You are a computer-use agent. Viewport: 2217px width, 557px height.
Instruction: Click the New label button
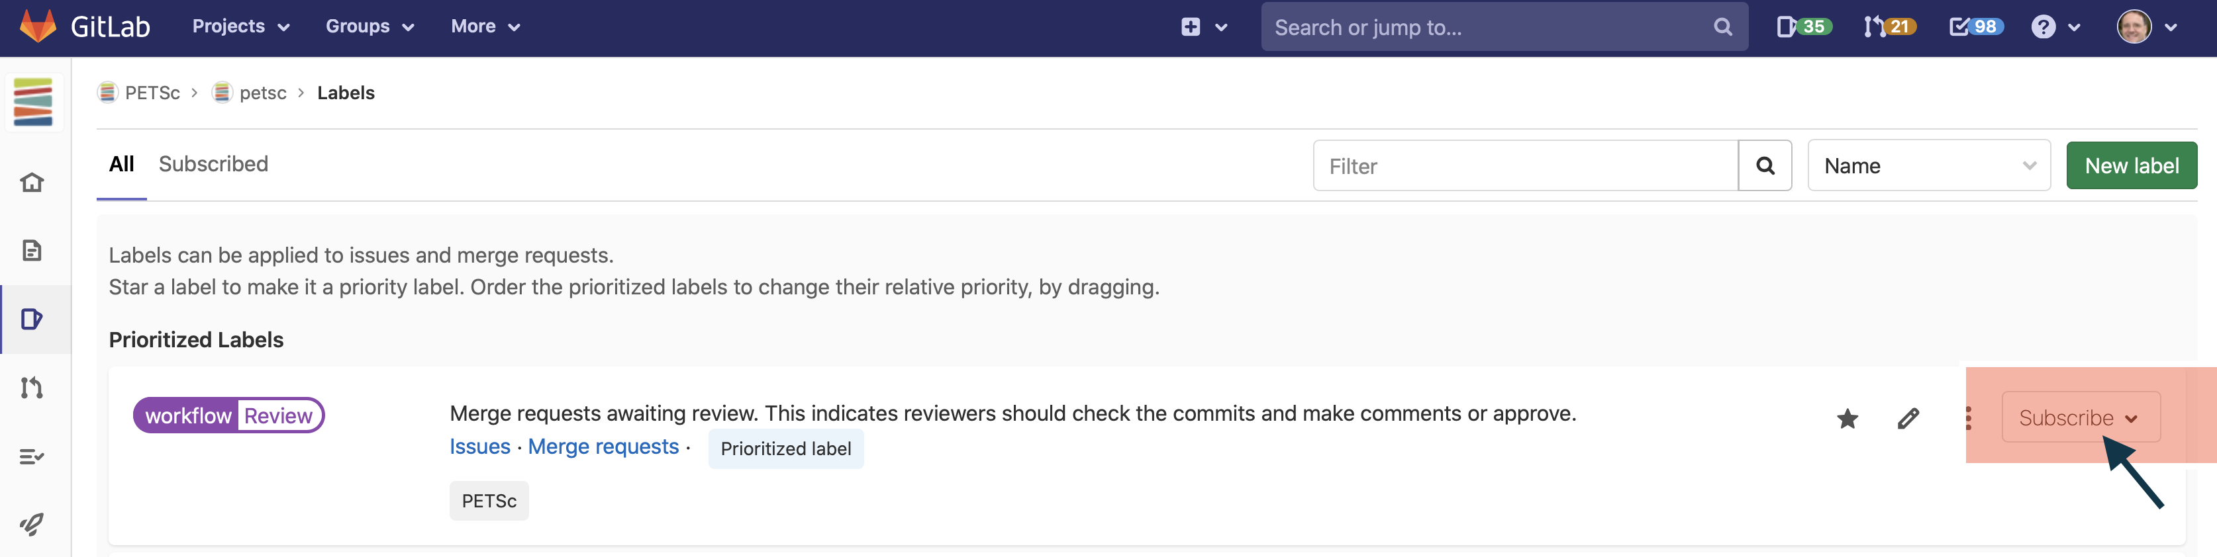click(x=2131, y=166)
